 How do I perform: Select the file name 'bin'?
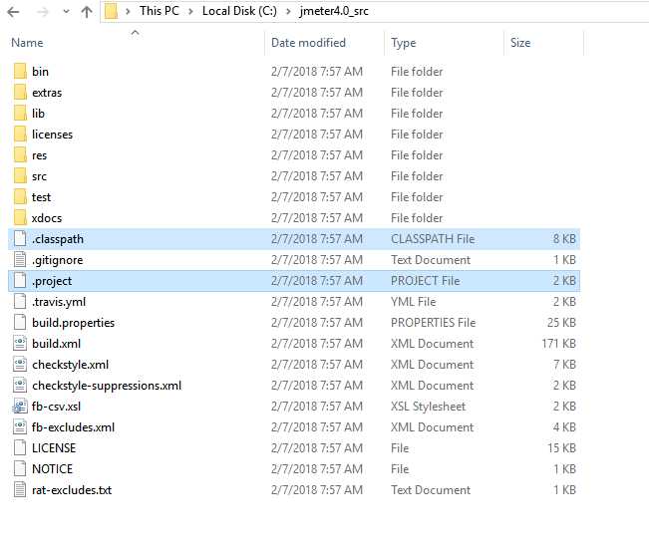[40, 72]
